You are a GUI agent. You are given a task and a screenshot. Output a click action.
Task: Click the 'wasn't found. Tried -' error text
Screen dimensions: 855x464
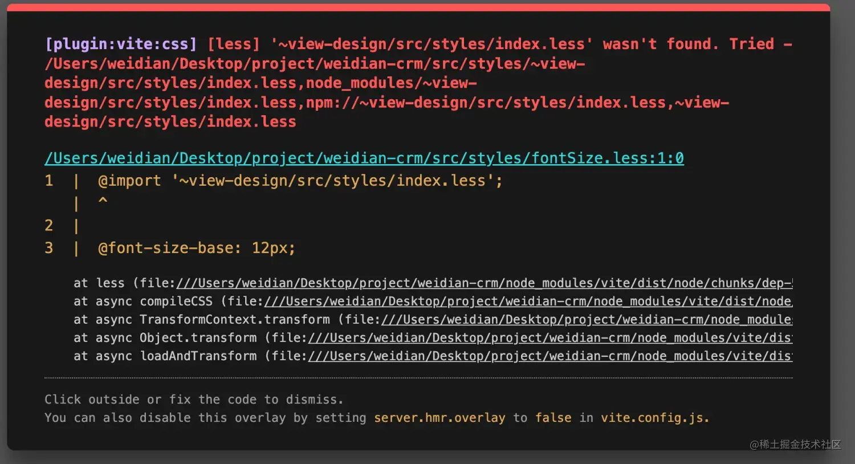[698, 44]
